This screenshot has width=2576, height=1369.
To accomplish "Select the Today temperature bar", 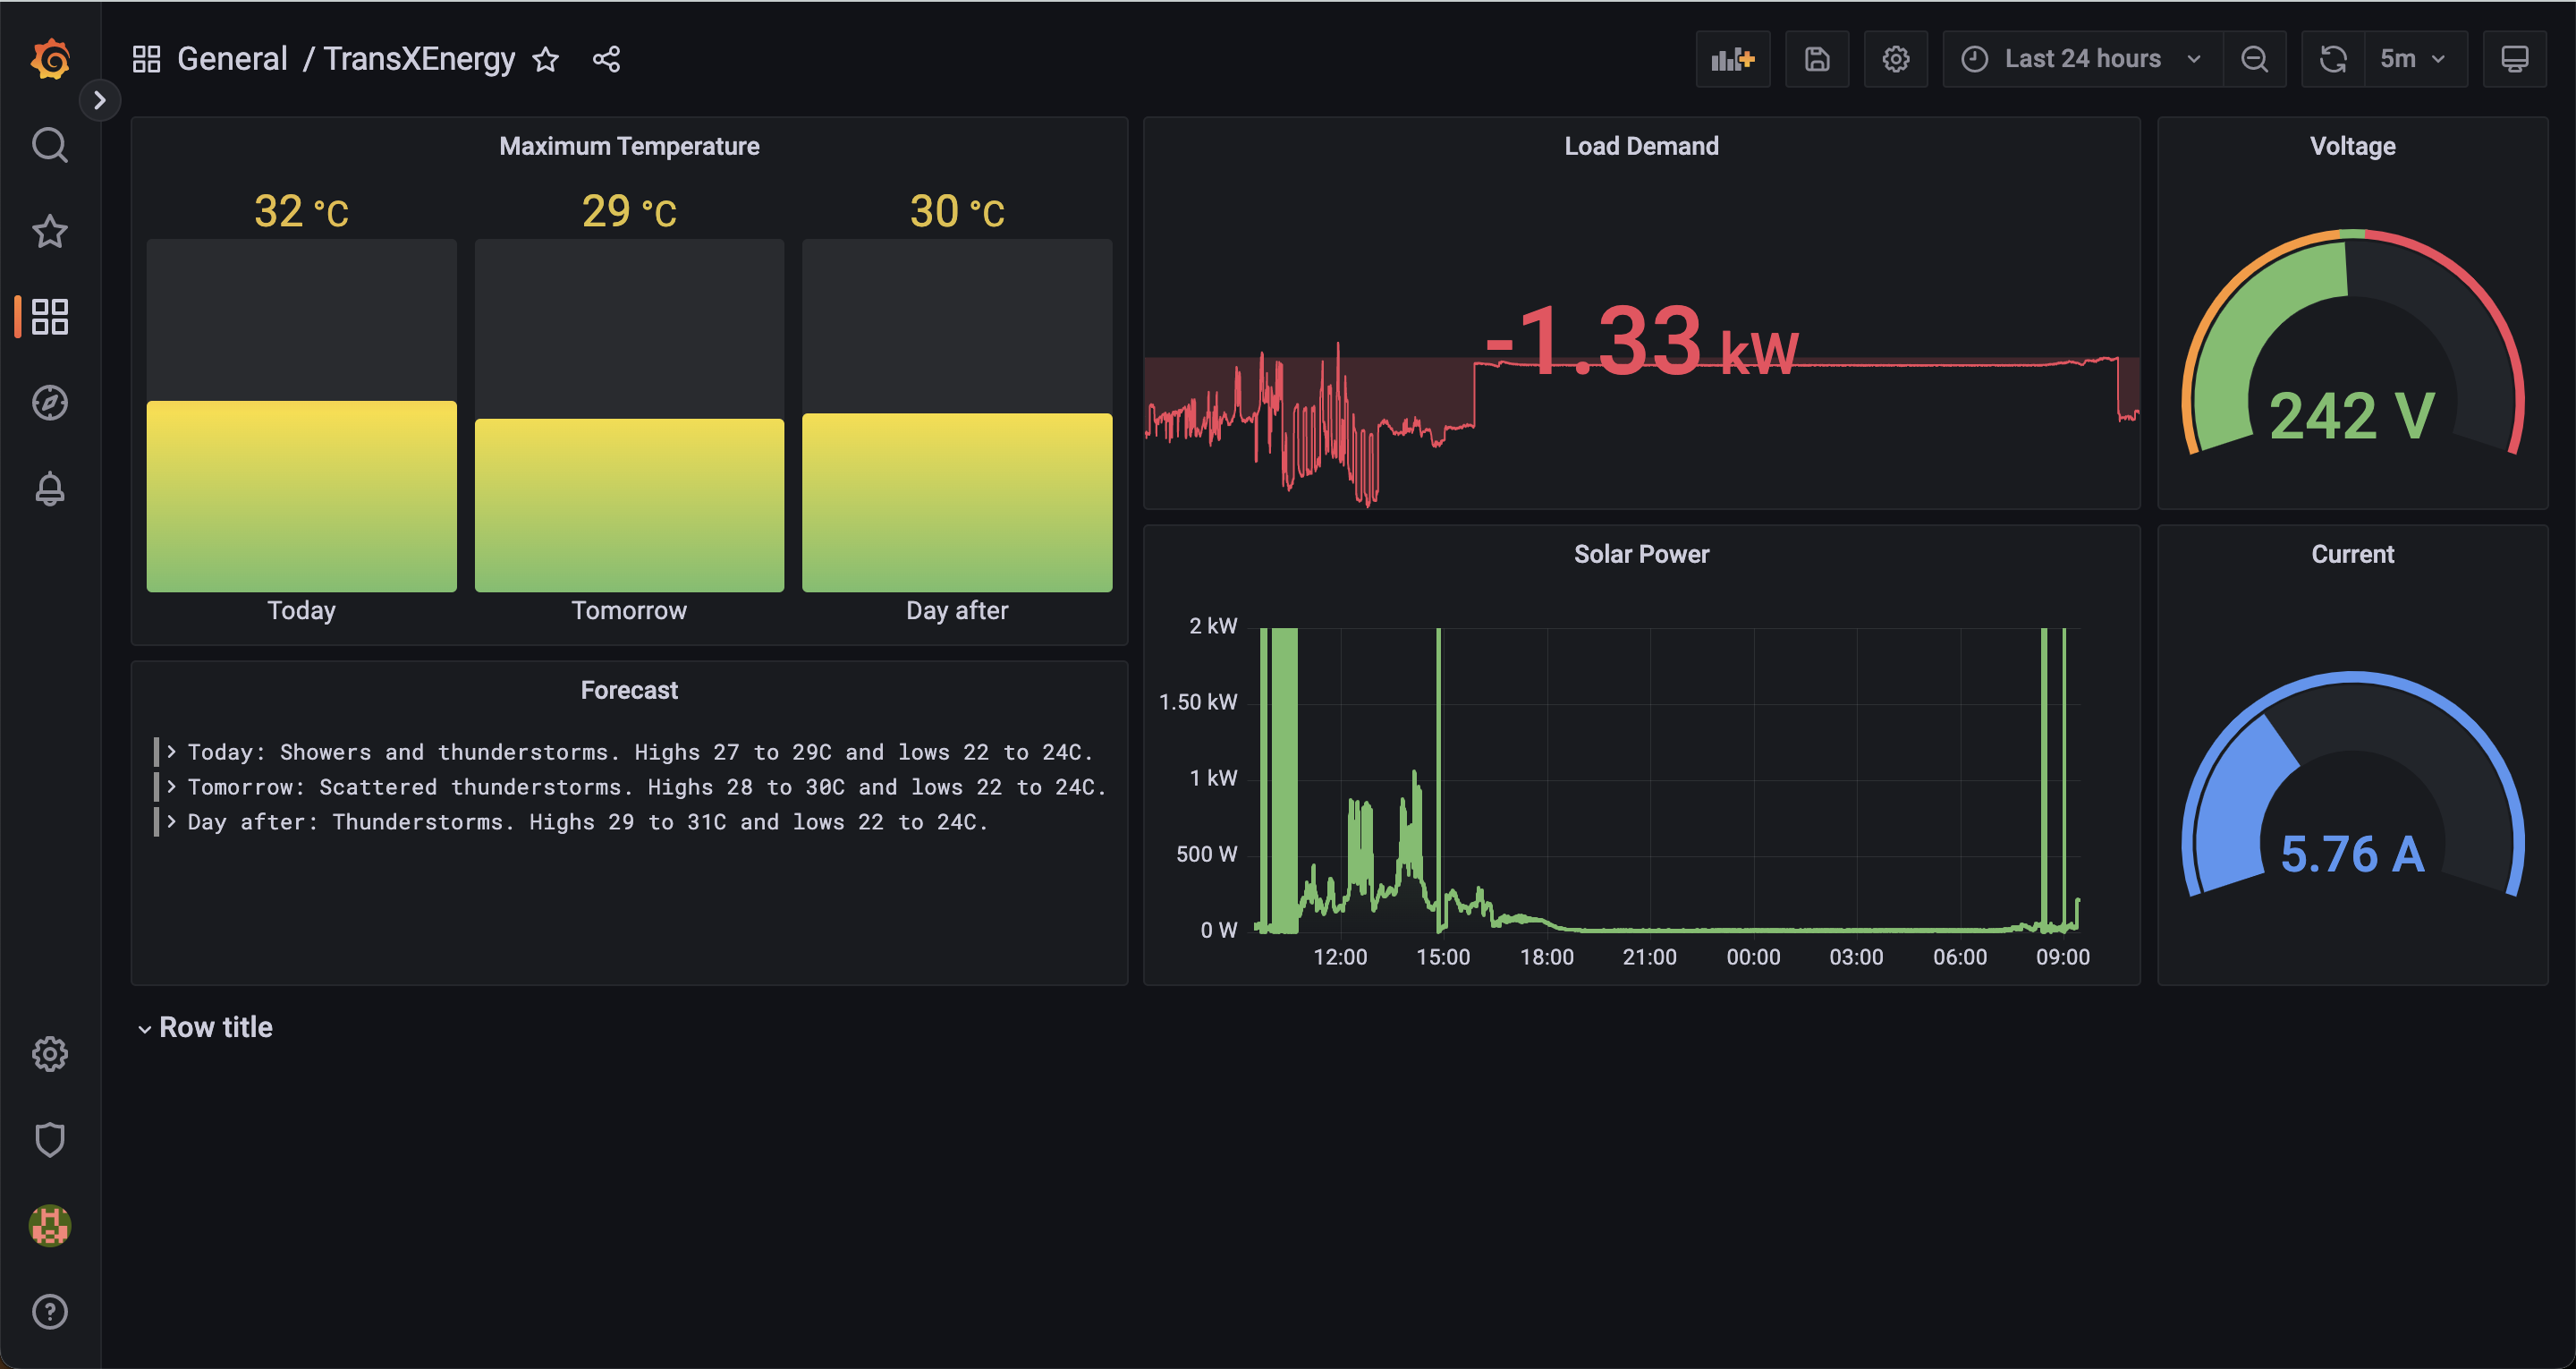I will point(302,497).
